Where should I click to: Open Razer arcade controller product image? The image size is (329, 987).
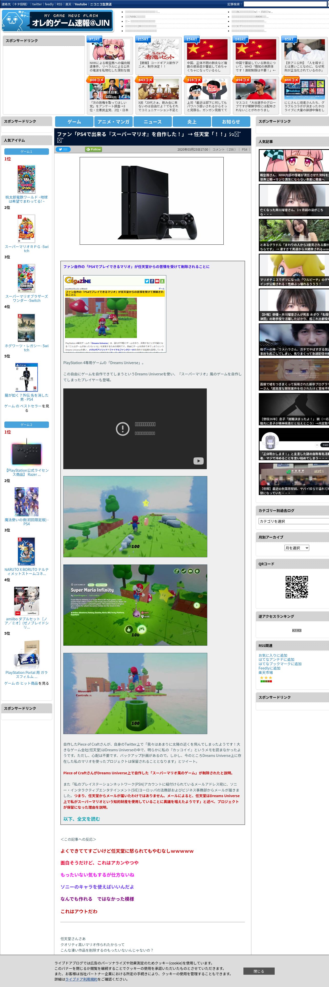click(26, 453)
